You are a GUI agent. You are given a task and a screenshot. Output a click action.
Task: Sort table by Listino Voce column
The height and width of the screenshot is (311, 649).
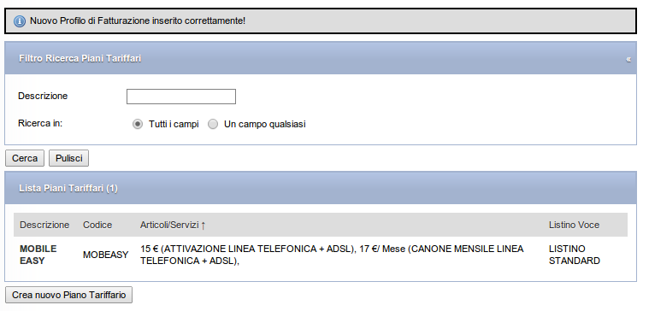click(574, 225)
